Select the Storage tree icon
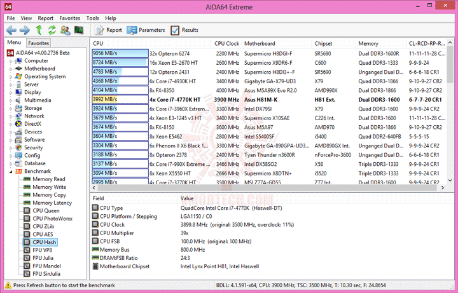 click(18, 108)
